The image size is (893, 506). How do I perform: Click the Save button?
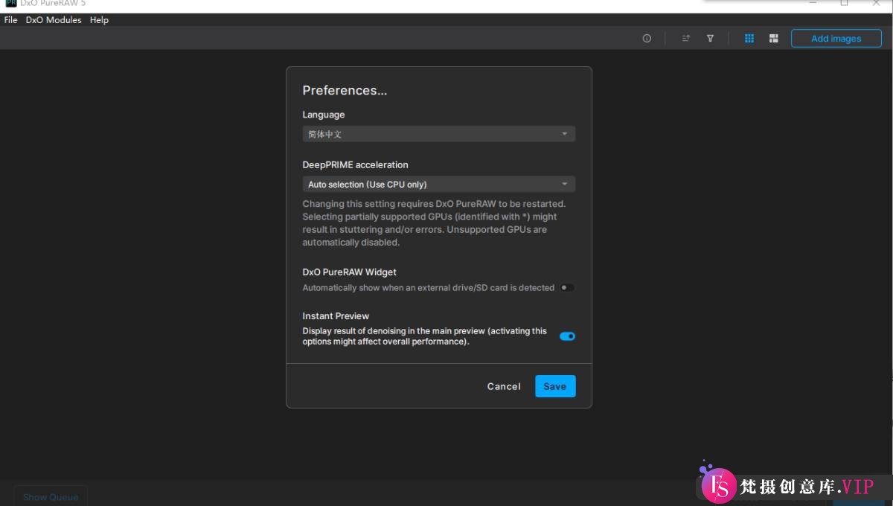(x=555, y=386)
